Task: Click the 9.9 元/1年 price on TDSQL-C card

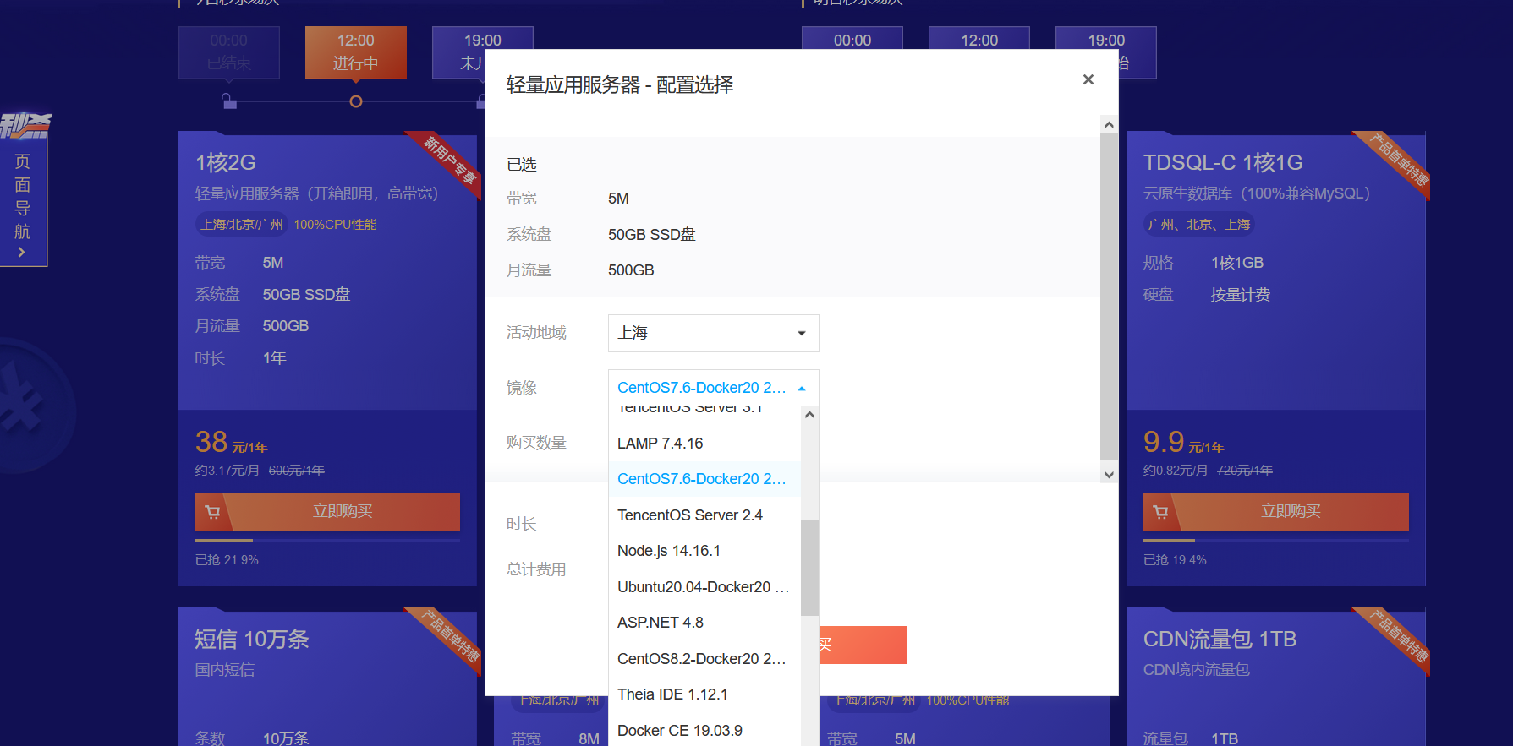Action: 1184,442
